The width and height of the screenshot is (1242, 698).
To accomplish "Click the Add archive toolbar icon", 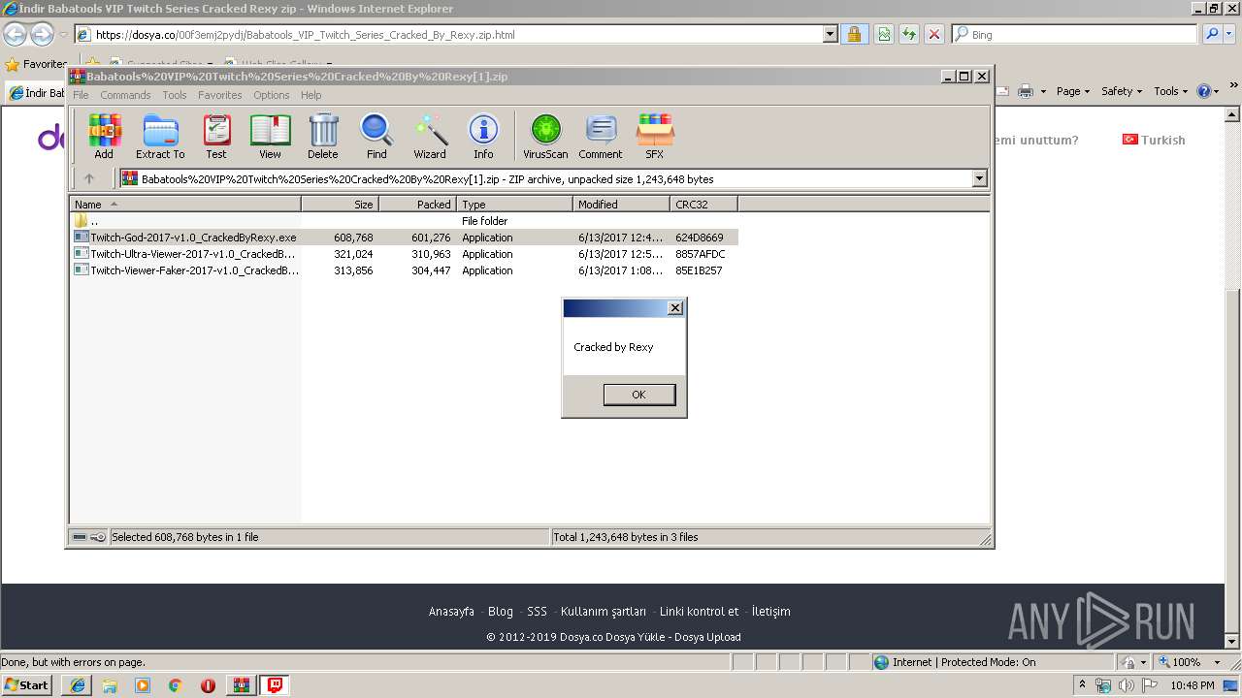I will [x=104, y=136].
